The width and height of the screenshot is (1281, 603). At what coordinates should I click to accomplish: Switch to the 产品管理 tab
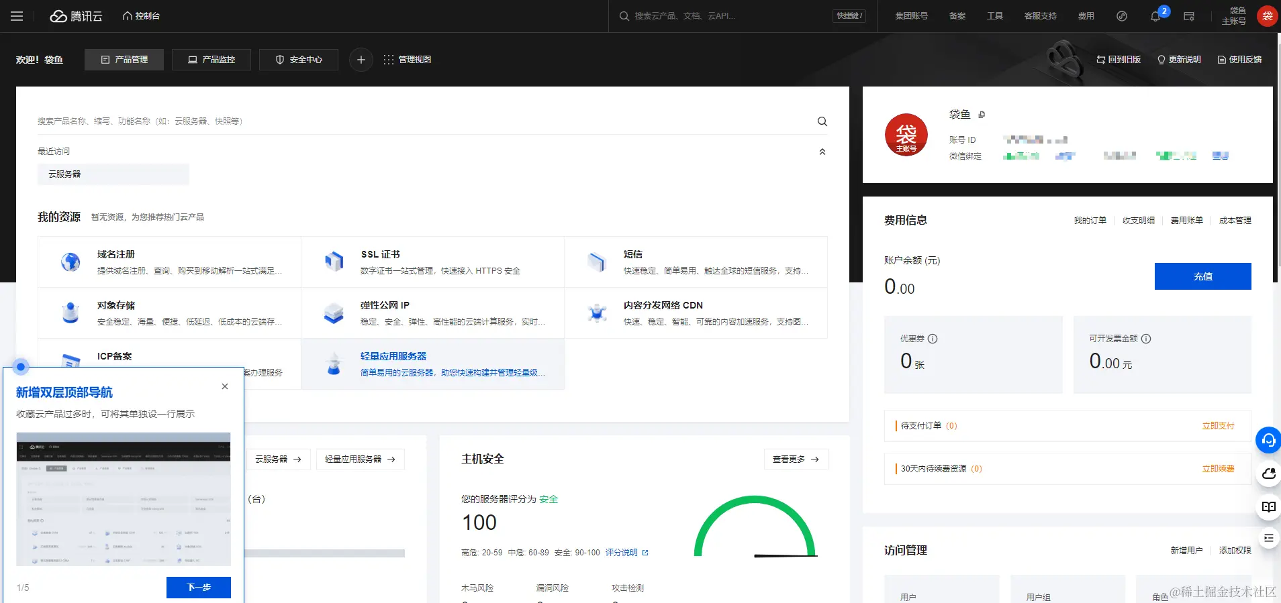[124, 60]
